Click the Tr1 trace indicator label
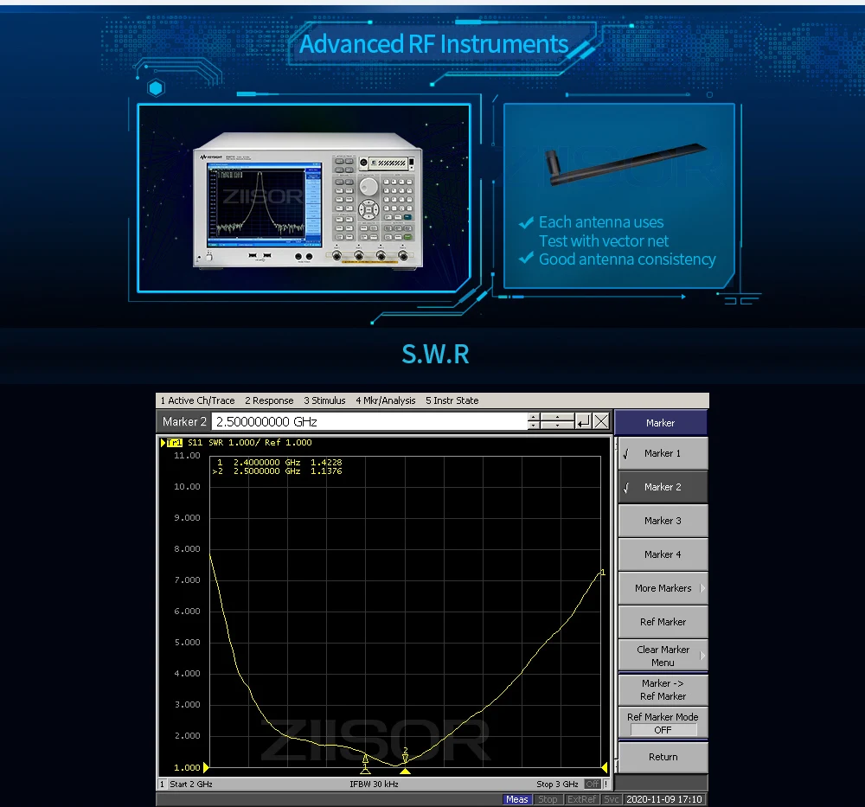 click(174, 442)
